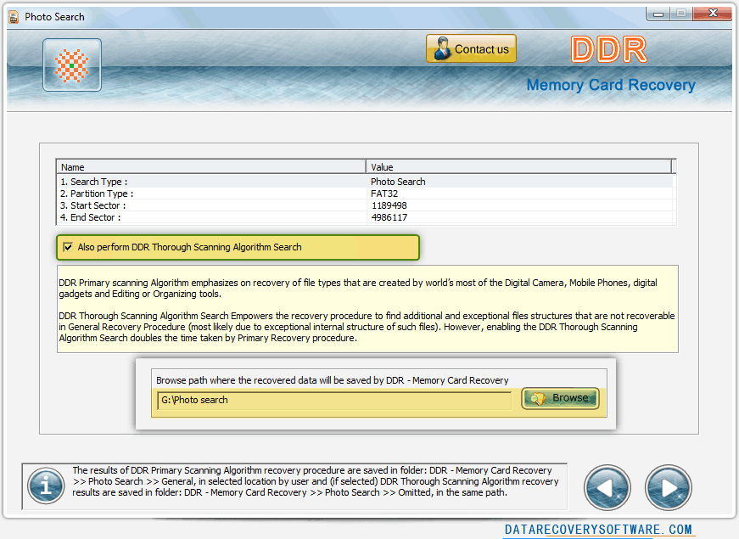Select the '2. Partition Type :' row
The height and width of the screenshot is (539, 739).
click(x=366, y=194)
